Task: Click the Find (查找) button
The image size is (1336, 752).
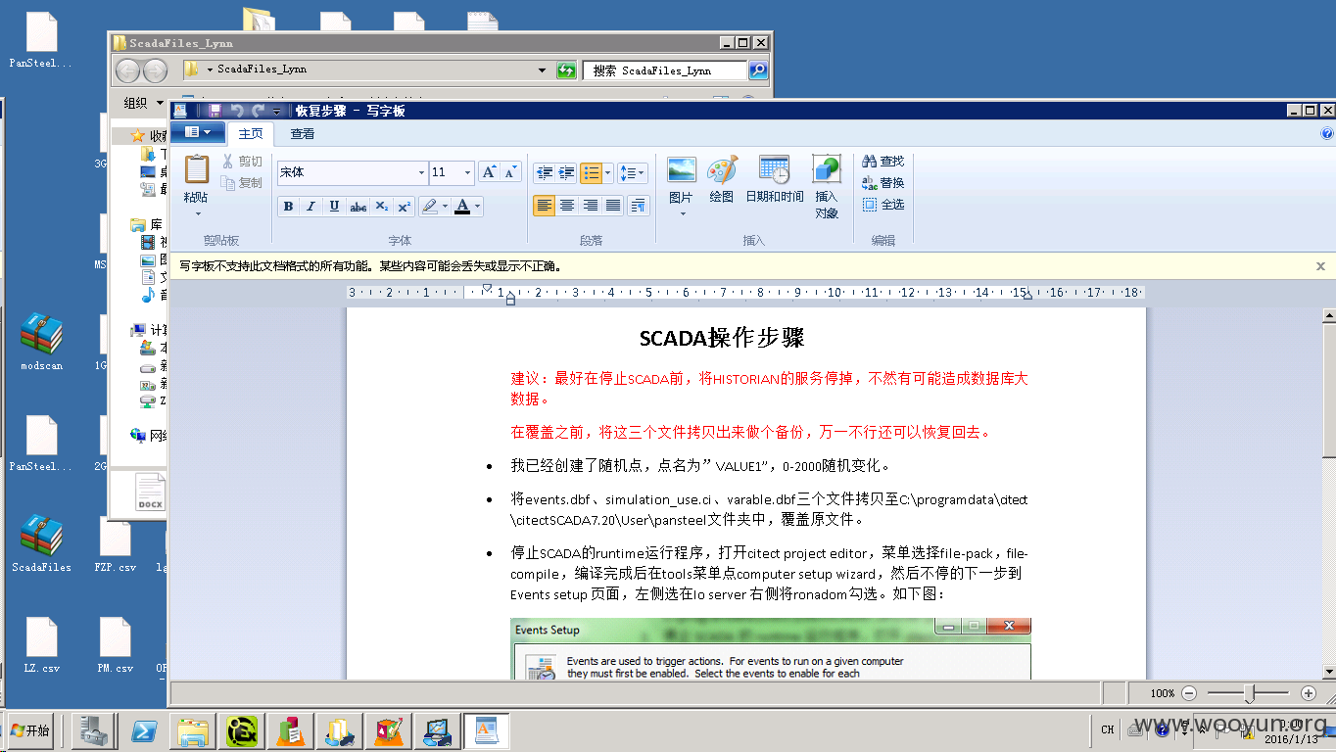Action: tap(883, 162)
